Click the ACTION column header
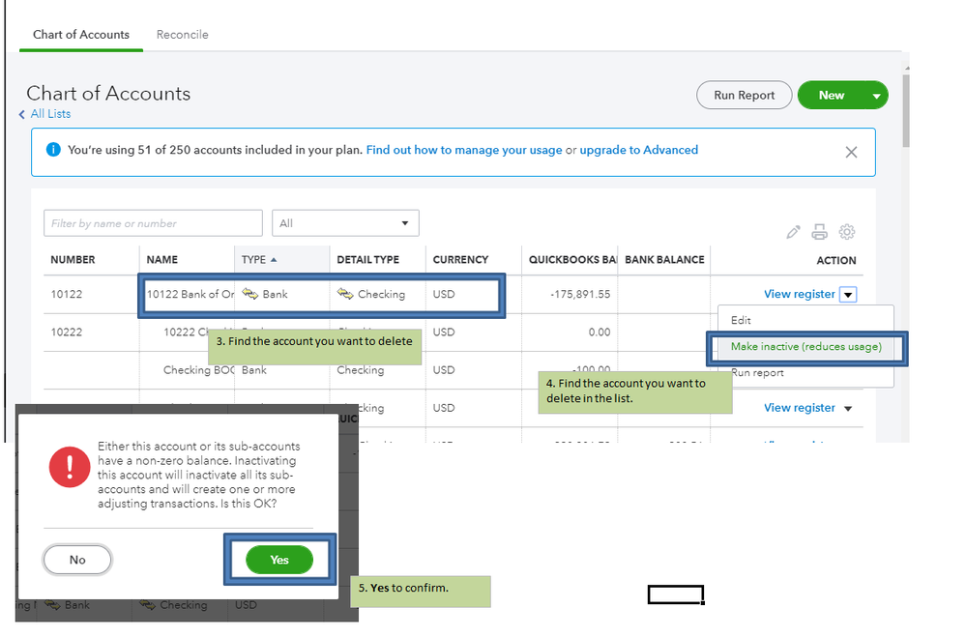Screen dimensions: 966x637 pyautogui.click(x=836, y=260)
